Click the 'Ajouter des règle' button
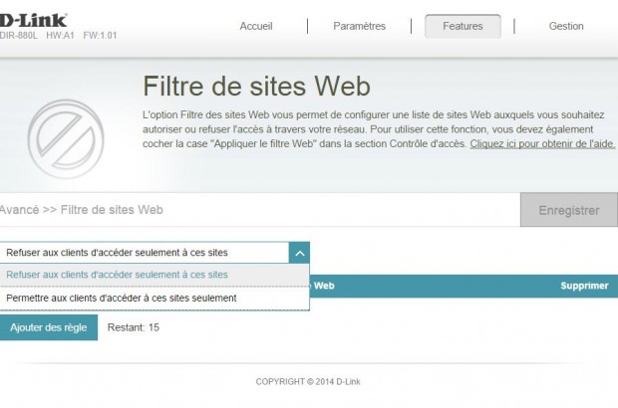The width and height of the screenshot is (618, 408). [49, 327]
